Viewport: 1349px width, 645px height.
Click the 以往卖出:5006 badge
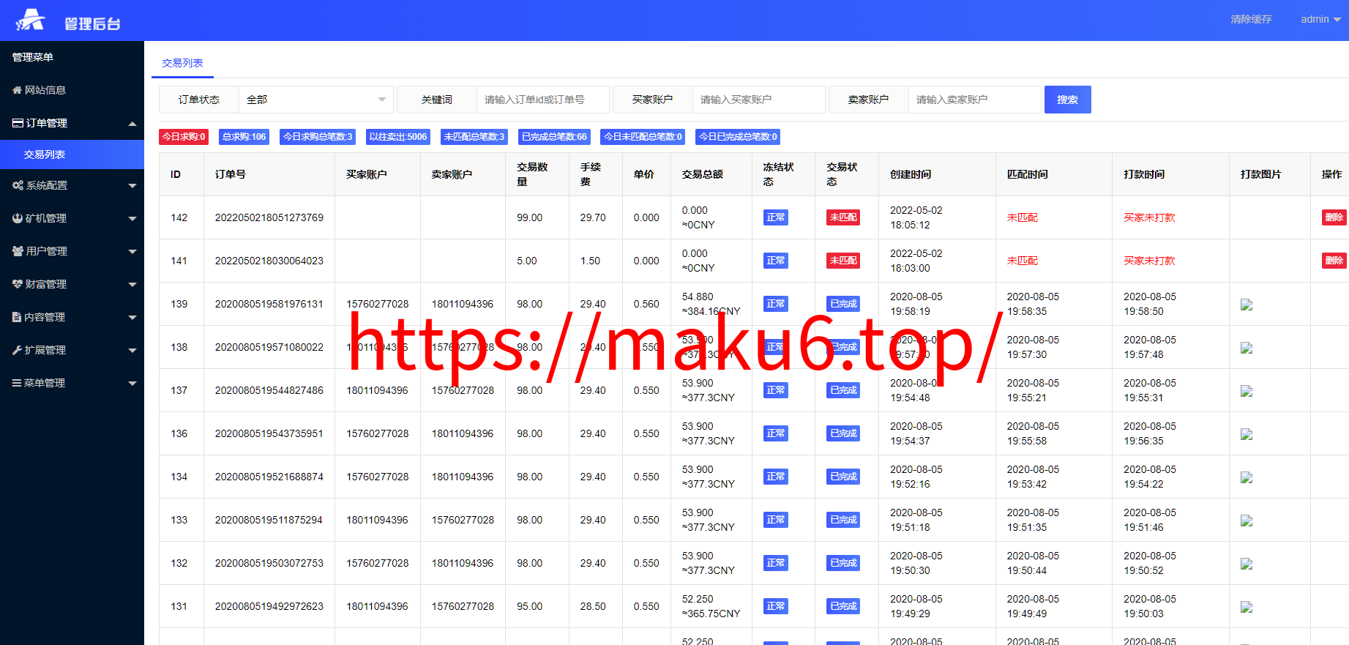click(x=398, y=137)
